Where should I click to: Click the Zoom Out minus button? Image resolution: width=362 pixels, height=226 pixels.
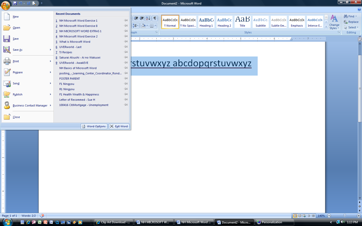[329, 216]
